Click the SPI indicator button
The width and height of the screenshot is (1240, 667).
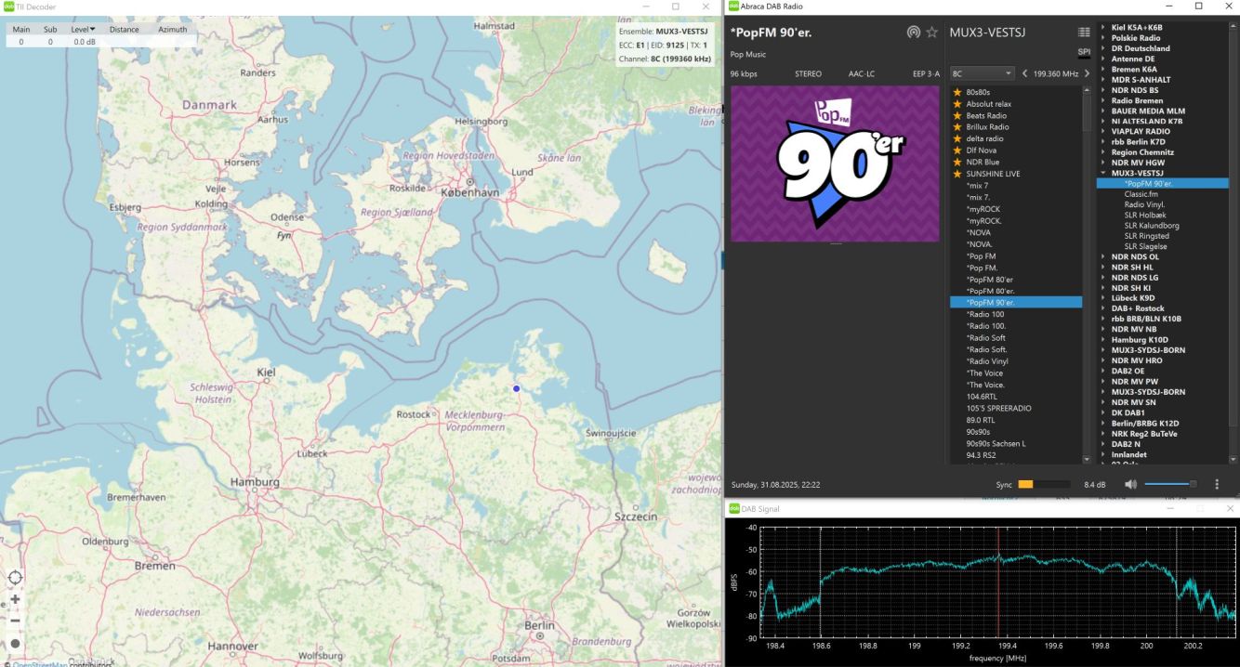coord(1084,52)
